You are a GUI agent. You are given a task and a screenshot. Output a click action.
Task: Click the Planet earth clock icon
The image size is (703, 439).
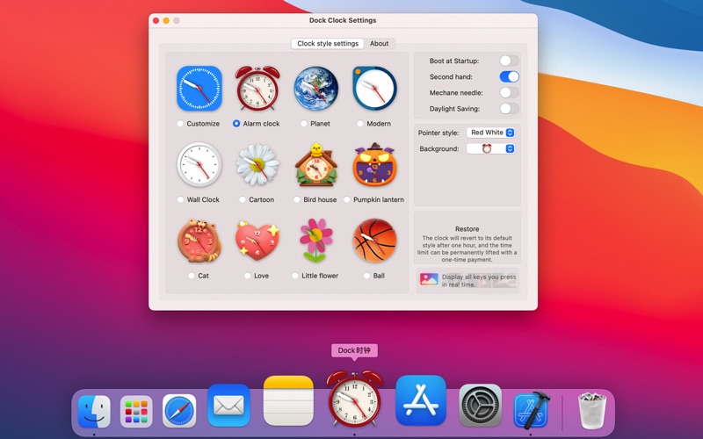315,88
